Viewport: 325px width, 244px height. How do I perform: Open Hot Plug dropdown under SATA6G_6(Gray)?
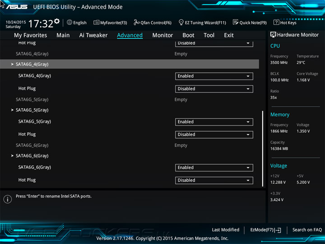tap(214, 180)
